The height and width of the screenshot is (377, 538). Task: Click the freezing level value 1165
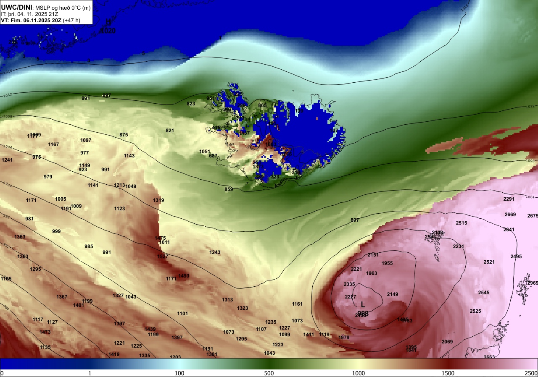6,279
